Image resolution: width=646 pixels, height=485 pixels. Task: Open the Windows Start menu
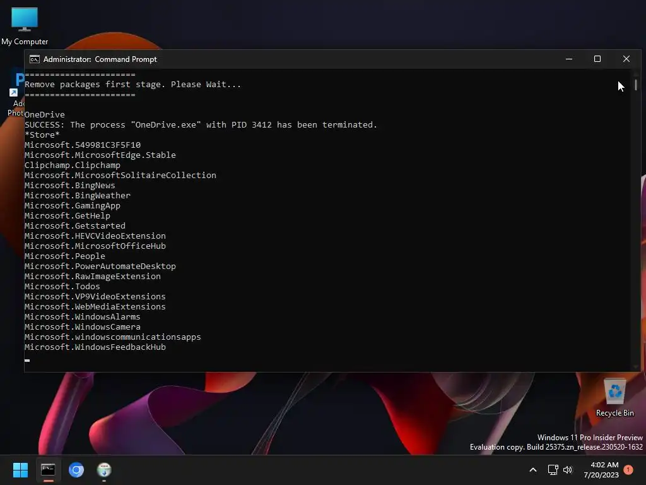[x=20, y=470]
